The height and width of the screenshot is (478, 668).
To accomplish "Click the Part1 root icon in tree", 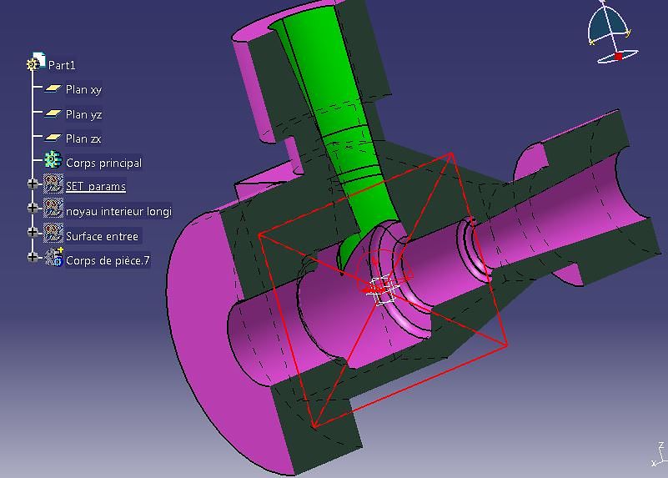I will (x=36, y=63).
